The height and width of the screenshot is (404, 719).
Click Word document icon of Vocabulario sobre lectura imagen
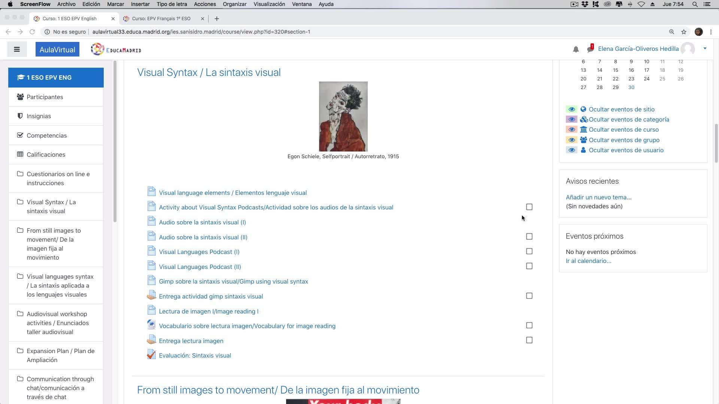click(x=151, y=325)
